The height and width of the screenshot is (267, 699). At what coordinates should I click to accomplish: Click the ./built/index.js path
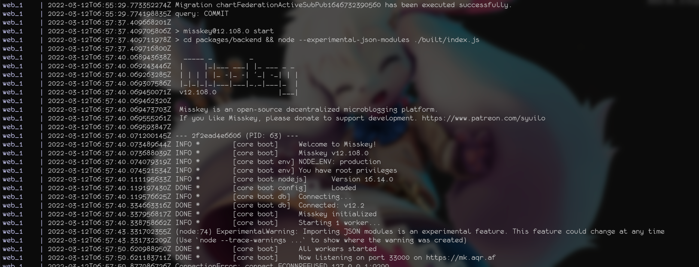pos(447,40)
